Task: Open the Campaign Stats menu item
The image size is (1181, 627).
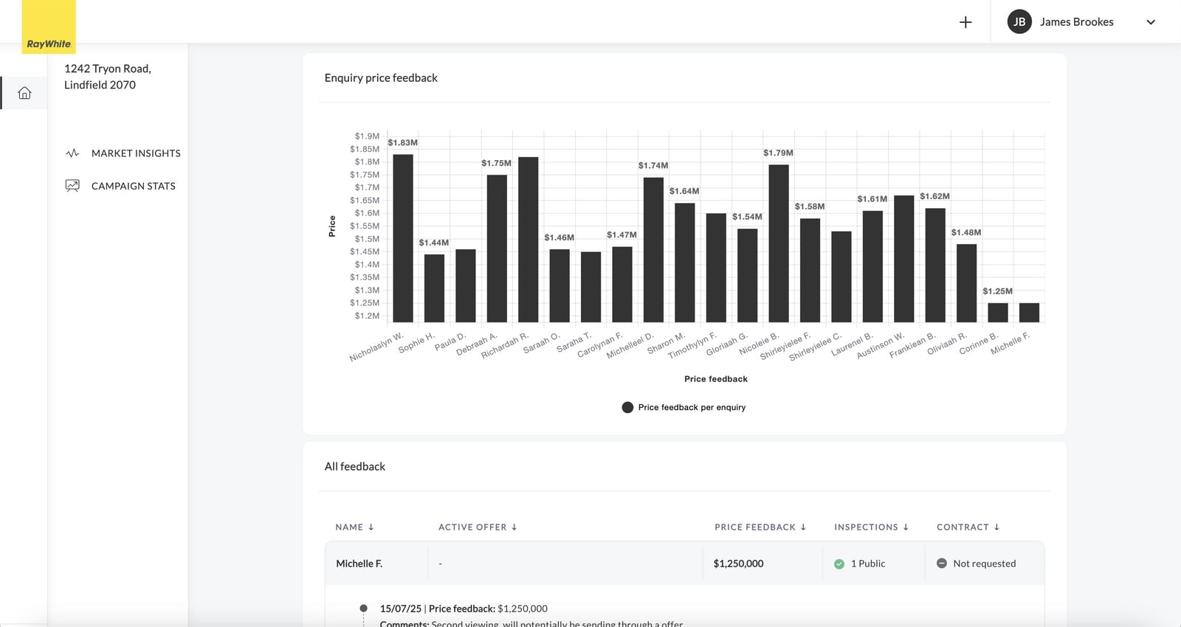Action: click(134, 186)
